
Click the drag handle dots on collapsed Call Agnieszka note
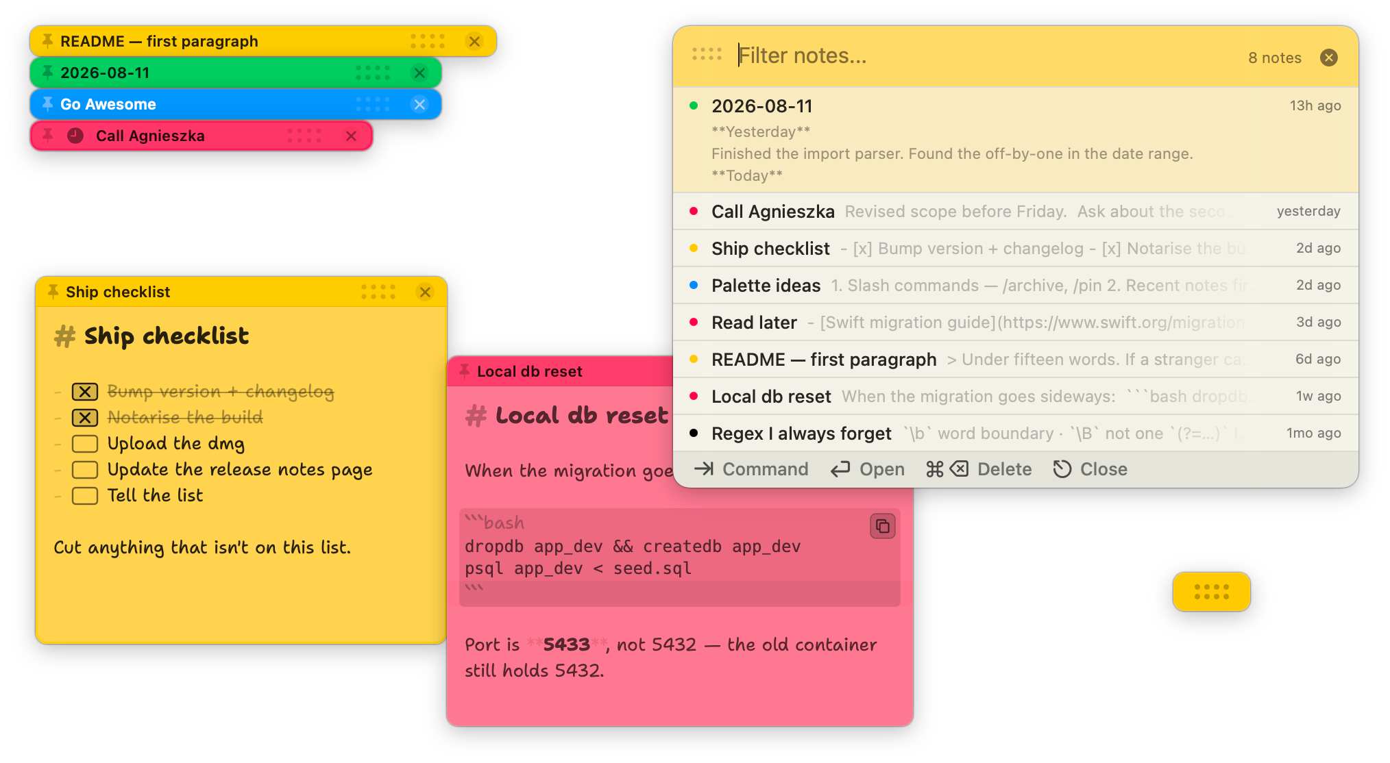304,136
